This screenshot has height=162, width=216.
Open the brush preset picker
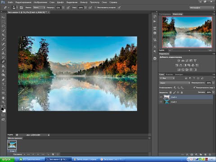click(x=15, y=8)
